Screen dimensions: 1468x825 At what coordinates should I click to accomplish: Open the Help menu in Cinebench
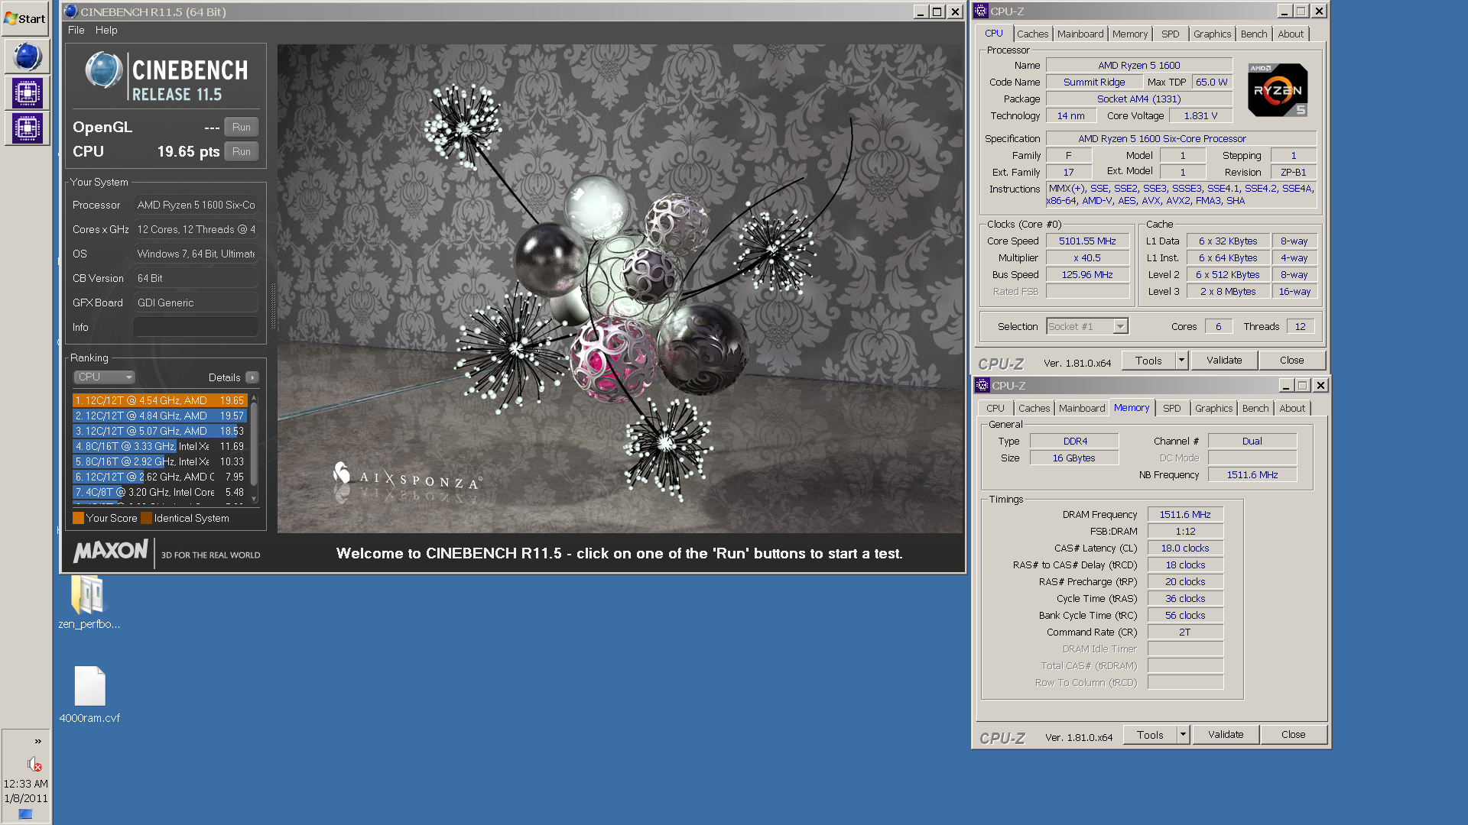(x=106, y=31)
